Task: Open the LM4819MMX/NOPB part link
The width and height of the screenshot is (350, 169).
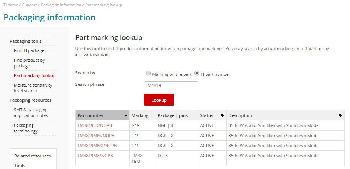Action: coord(97,146)
